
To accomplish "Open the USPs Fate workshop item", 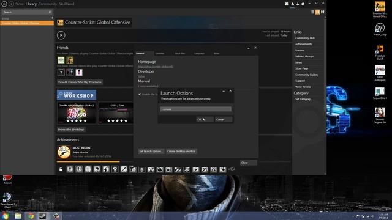I will click(116, 113).
